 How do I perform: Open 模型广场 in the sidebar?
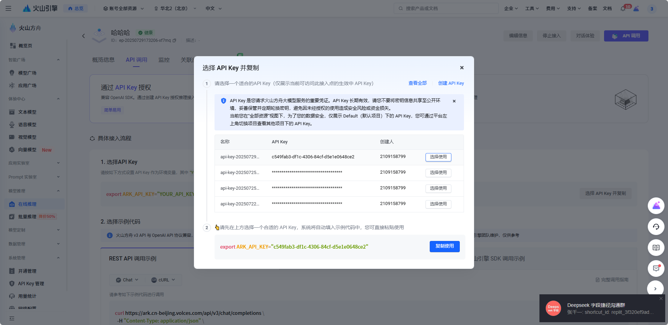point(27,73)
